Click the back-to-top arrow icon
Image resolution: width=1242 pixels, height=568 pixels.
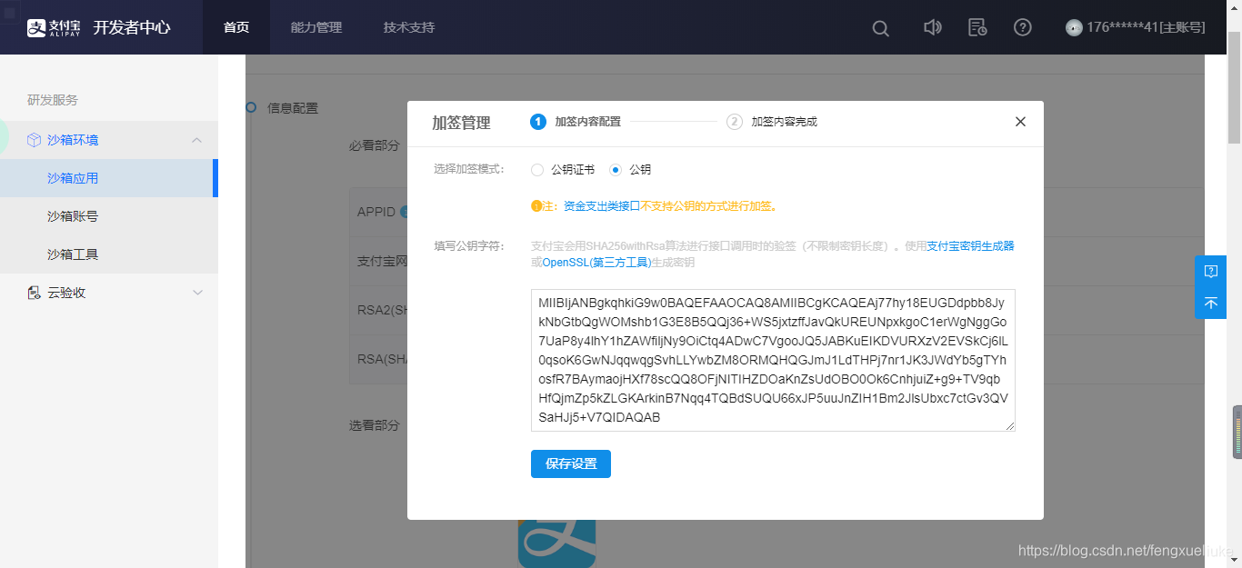tap(1210, 304)
